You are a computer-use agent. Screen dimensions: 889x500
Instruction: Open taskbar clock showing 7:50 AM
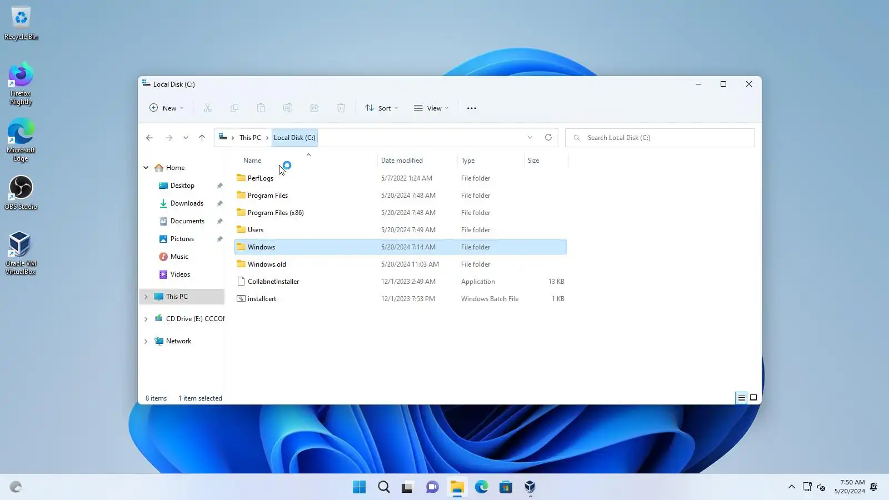pos(850,487)
